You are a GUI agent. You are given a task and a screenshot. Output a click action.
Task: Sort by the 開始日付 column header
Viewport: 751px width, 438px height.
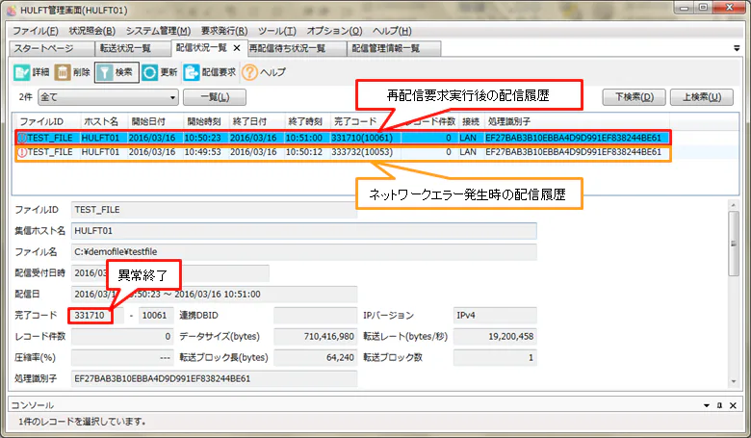pos(155,121)
